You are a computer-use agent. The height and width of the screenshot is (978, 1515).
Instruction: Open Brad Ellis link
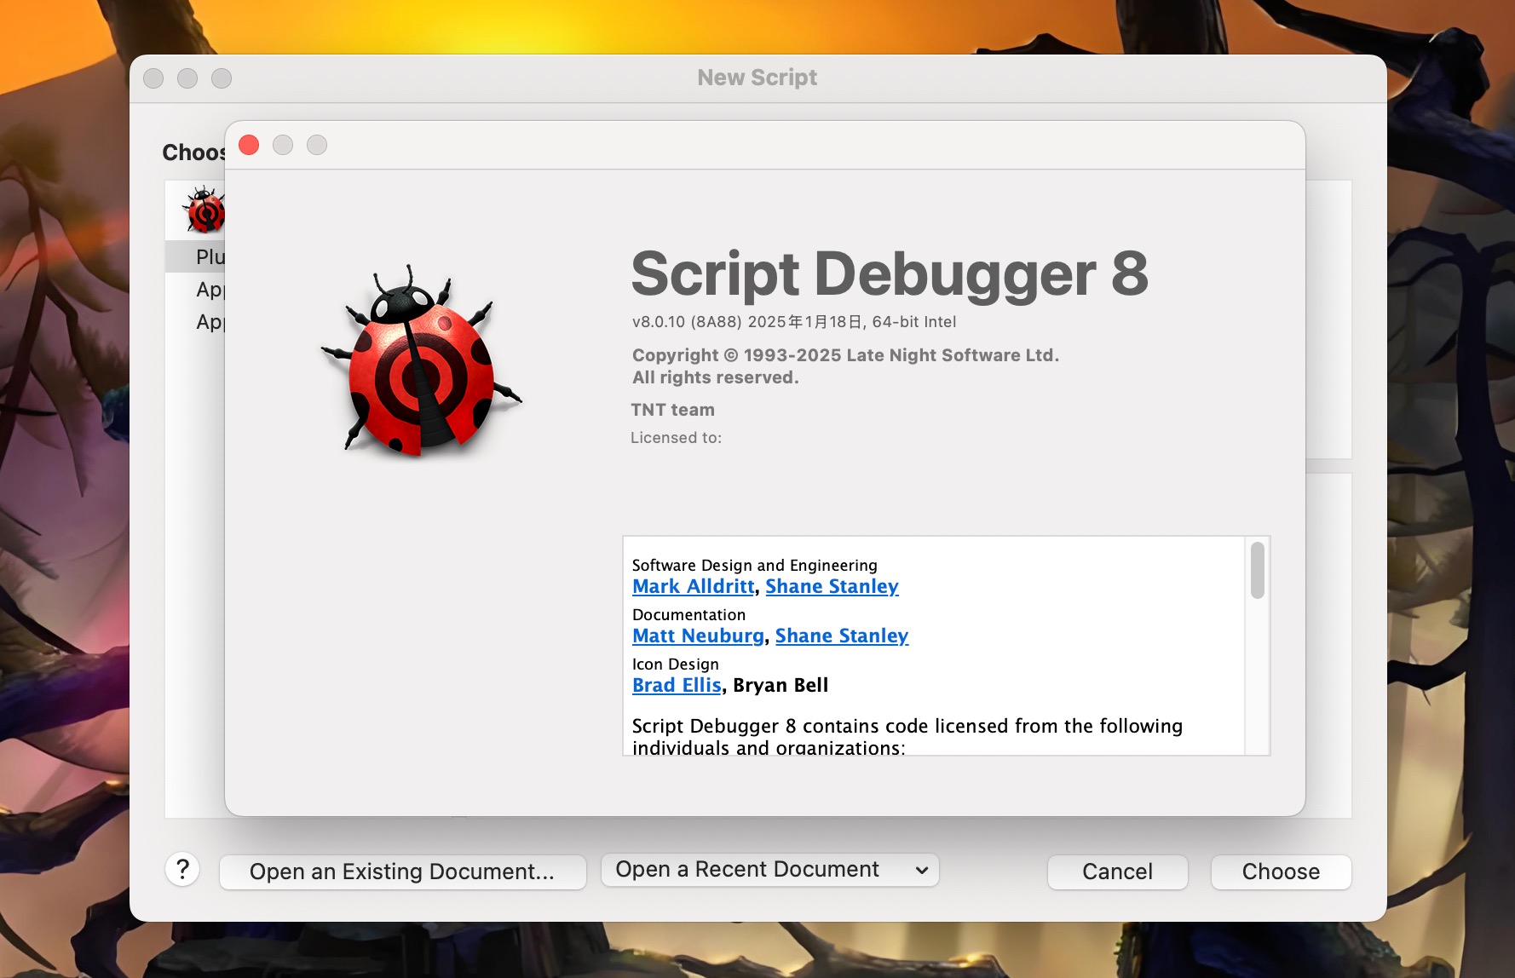click(x=677, y=685)
